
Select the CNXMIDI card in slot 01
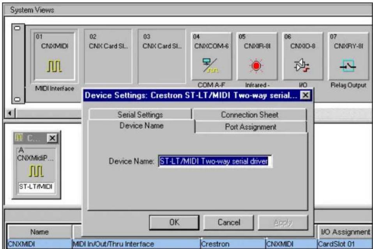55,56
